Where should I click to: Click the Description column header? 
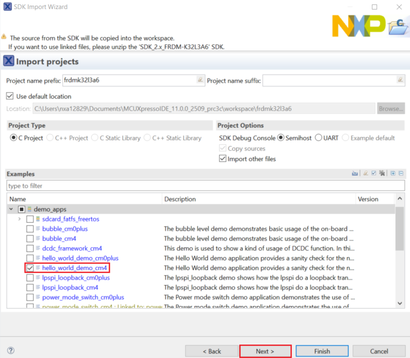[258, 199]
